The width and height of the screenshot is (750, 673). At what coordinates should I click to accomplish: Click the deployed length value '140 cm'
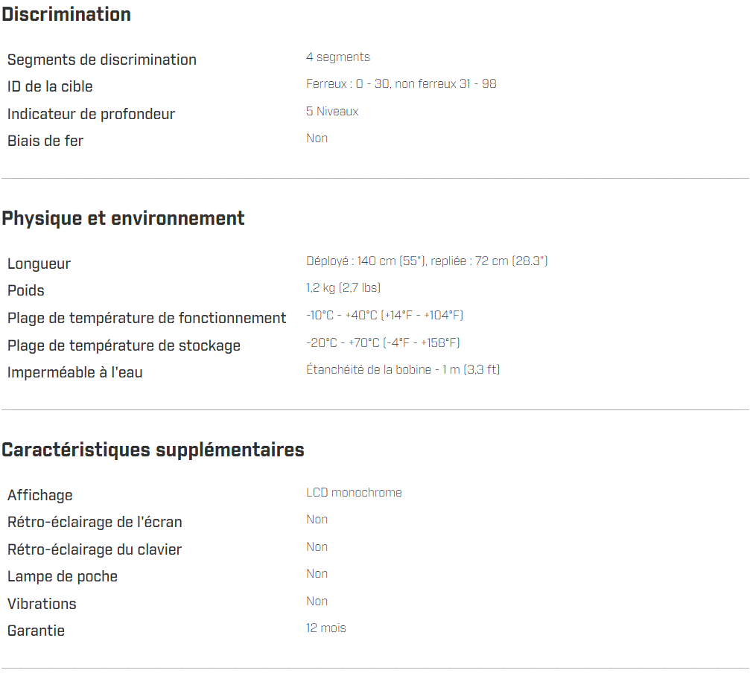[x=376, y=261]
